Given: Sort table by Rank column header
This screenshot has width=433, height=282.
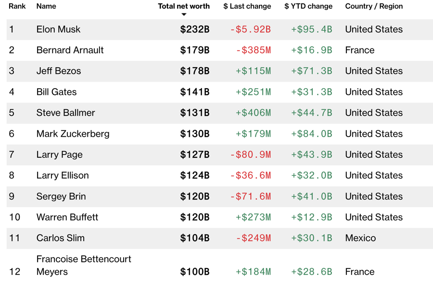Looking at the screenshot, I should point(17,6).
